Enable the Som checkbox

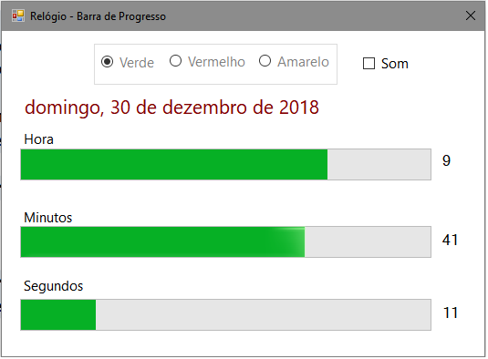coord(370,64)
